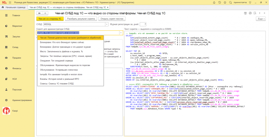Viewport: 269px width, 137px height.
Task: Expand the СУБД MSSQL dropdown arrow
Action: (x=107, y=24)
